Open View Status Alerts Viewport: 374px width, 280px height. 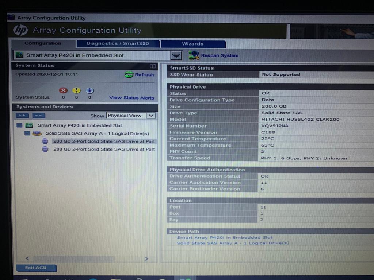(131, 98)
